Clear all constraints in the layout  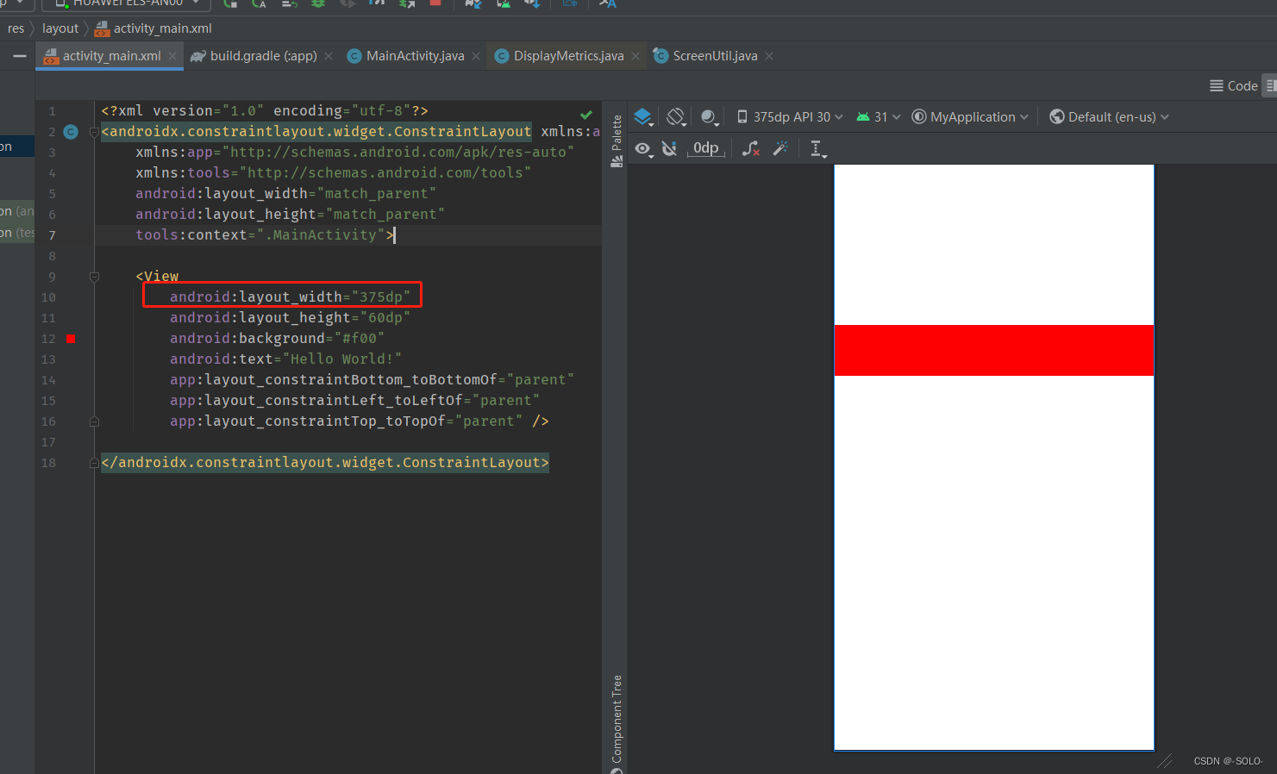coord(750,148)
